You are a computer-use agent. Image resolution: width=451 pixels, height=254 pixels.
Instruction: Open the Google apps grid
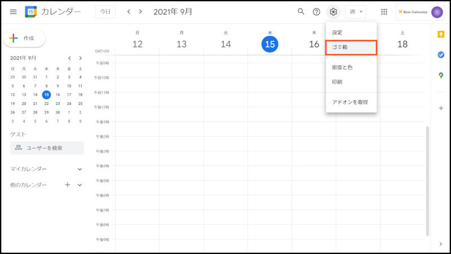point(384,11)
